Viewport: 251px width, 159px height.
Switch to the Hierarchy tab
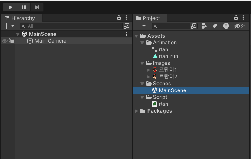coord(22,18)
